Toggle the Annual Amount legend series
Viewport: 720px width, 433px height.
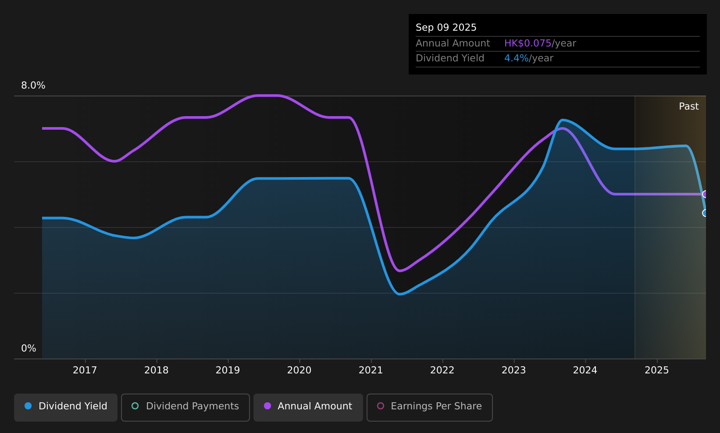coord(308,407)
